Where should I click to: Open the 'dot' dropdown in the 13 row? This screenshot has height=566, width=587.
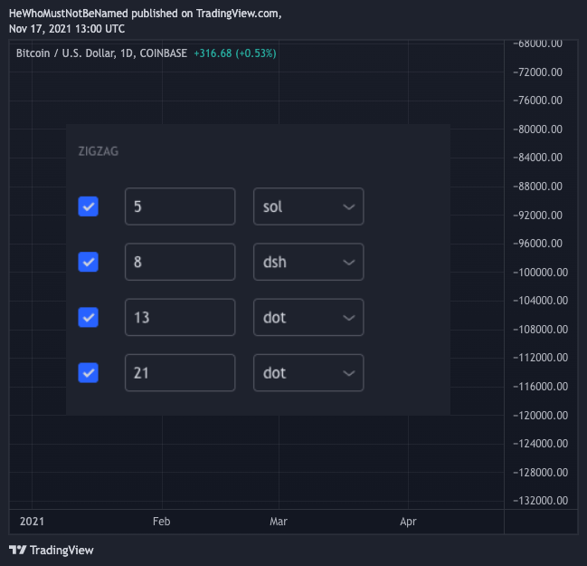point(308,317)
